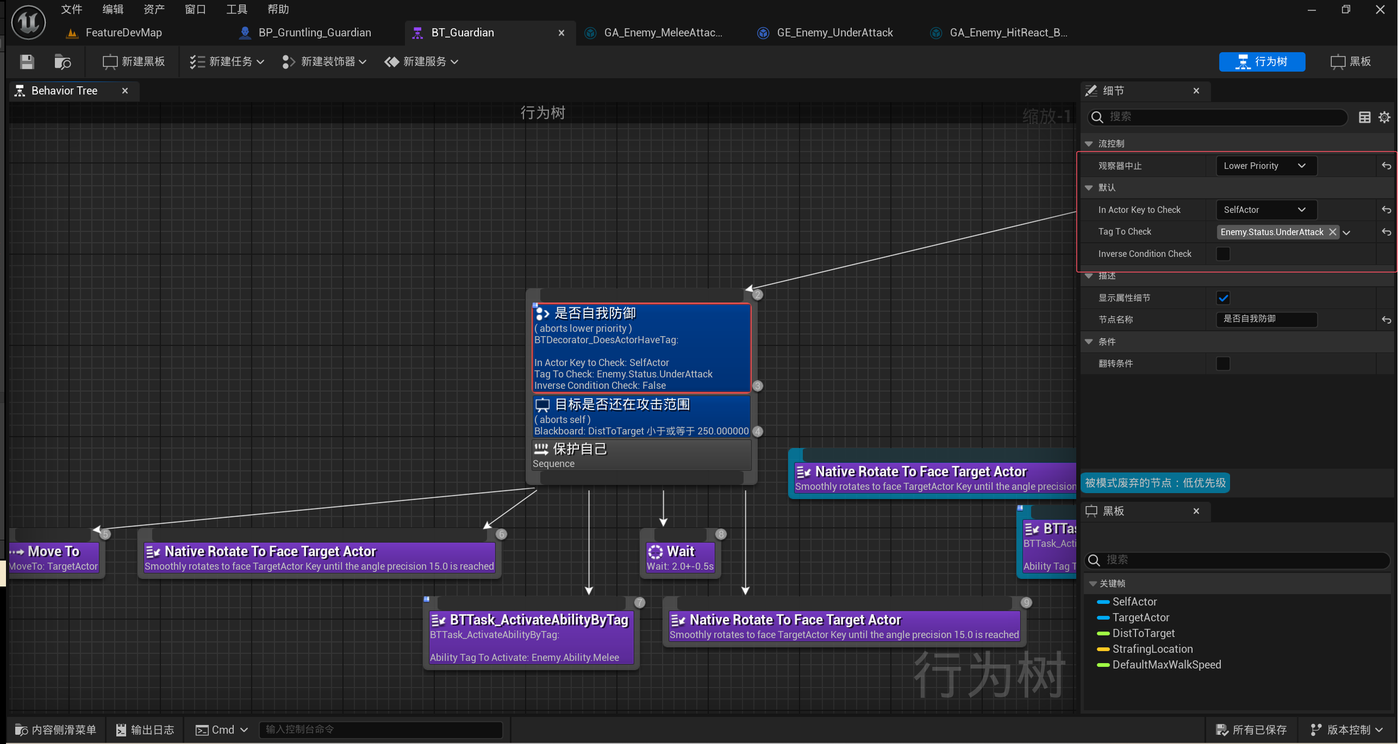The width and height of the screenshot is (1398, 744).
Task: Switch to 黑板 mode button
Action: [1351, 62]
